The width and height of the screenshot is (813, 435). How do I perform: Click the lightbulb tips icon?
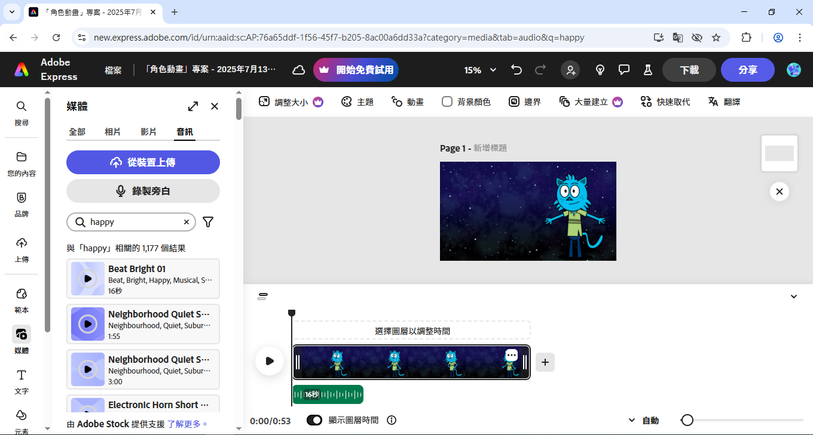pos(600,70)
